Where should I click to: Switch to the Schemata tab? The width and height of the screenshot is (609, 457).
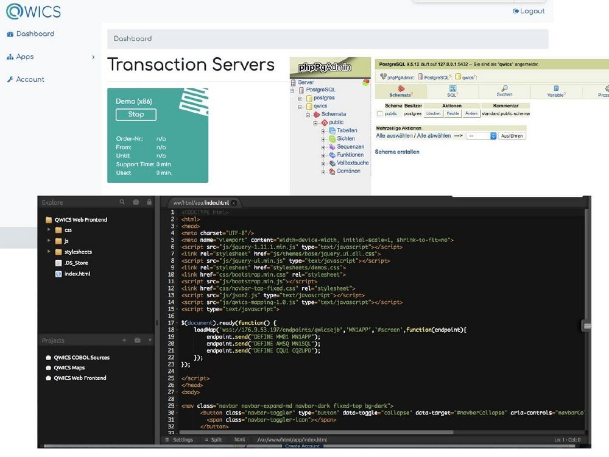coord(401,91)
